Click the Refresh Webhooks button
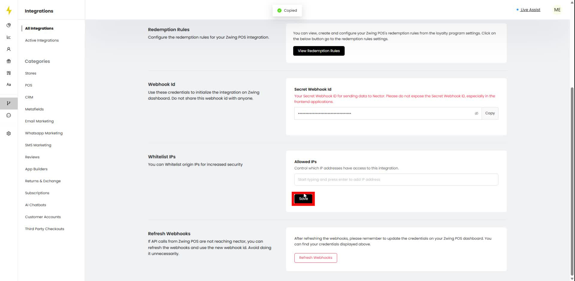The height and width of the screenshot is (281, 575). pyautogui.click(x=315, y=258)
